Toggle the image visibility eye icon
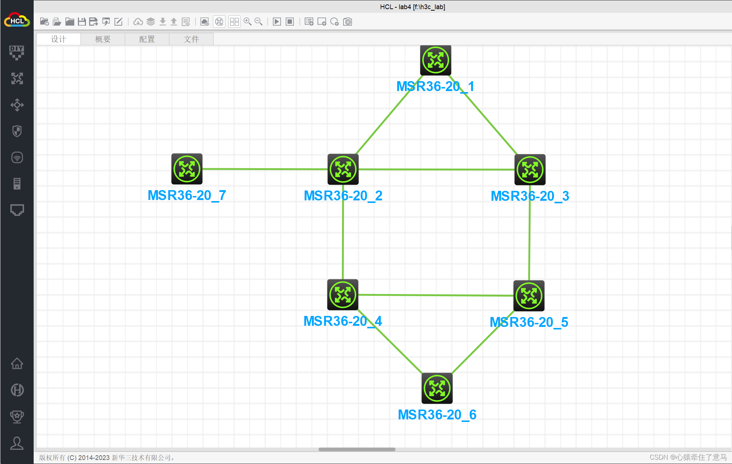Image resolution: width=732 pixels, height=464 pixels. pyautogui.click(x=205, y=22)
